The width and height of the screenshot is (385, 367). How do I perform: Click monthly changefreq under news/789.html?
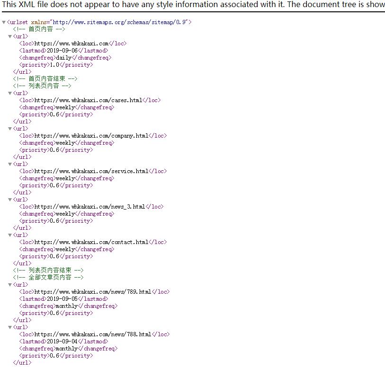[67, 306]
